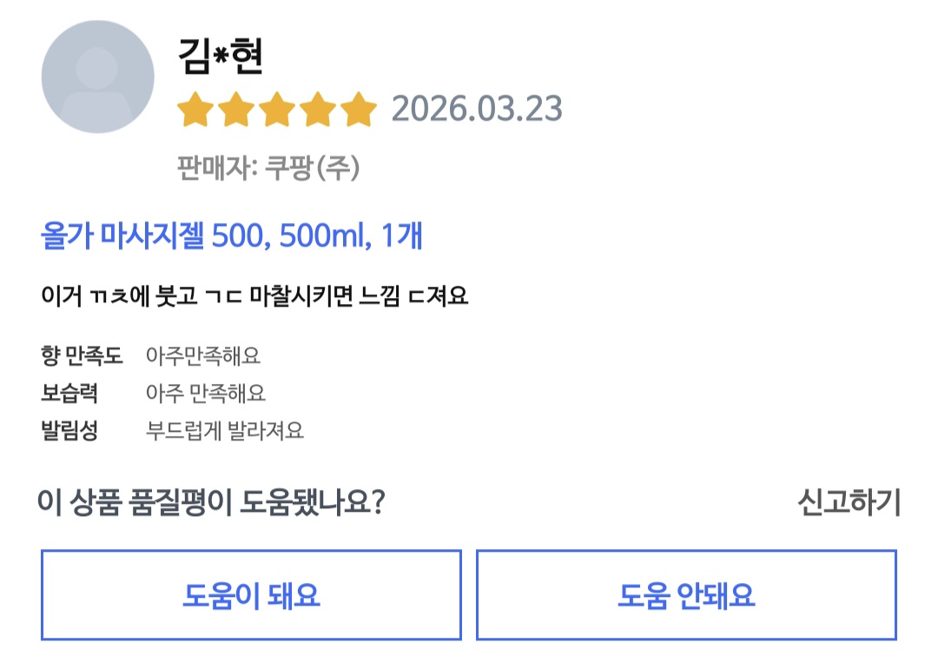
Task: Open the 올가 마사지젤 500 product link
Action: click(232, 235)
